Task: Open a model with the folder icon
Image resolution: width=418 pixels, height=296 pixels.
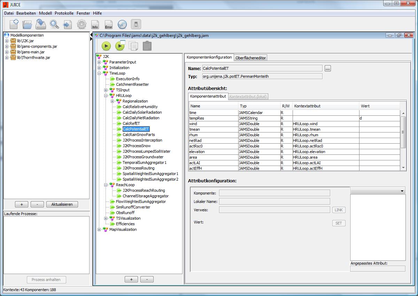Action: pyautogui.click(x=27, y=24)
